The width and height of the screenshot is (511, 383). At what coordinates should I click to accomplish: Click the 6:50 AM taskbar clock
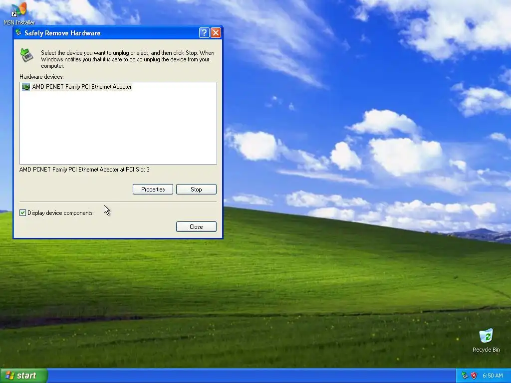coord(493,376)
